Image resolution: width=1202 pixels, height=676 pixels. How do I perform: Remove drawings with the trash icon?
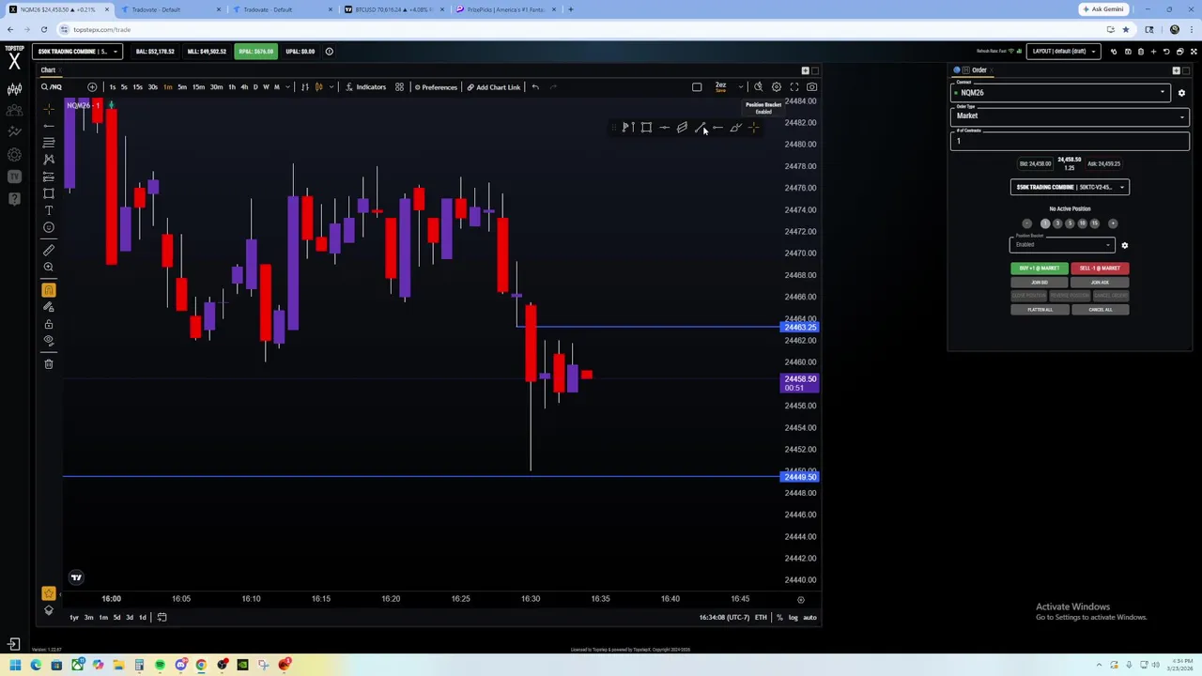(x=49, y=364)
